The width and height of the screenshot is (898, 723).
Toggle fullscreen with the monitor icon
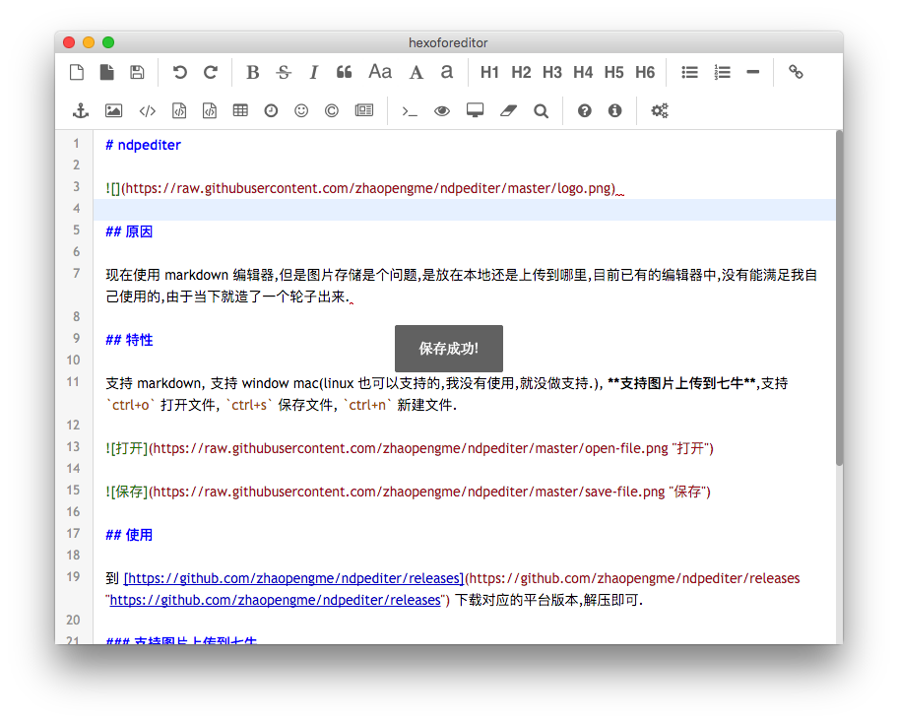[475, 111]
